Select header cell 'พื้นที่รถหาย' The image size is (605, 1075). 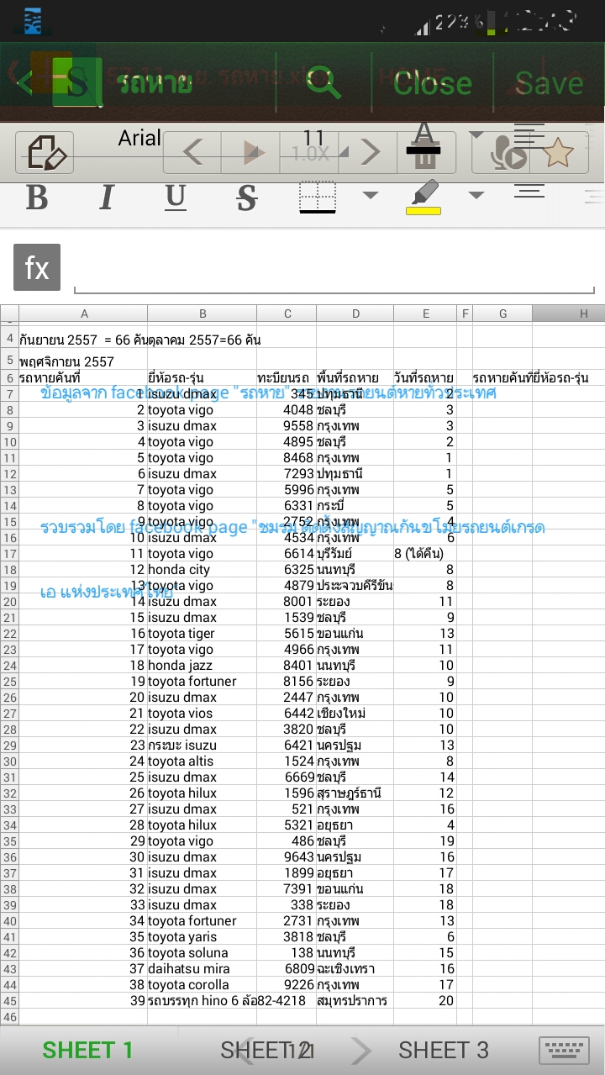pyautogui.click(x=355, y=378)
